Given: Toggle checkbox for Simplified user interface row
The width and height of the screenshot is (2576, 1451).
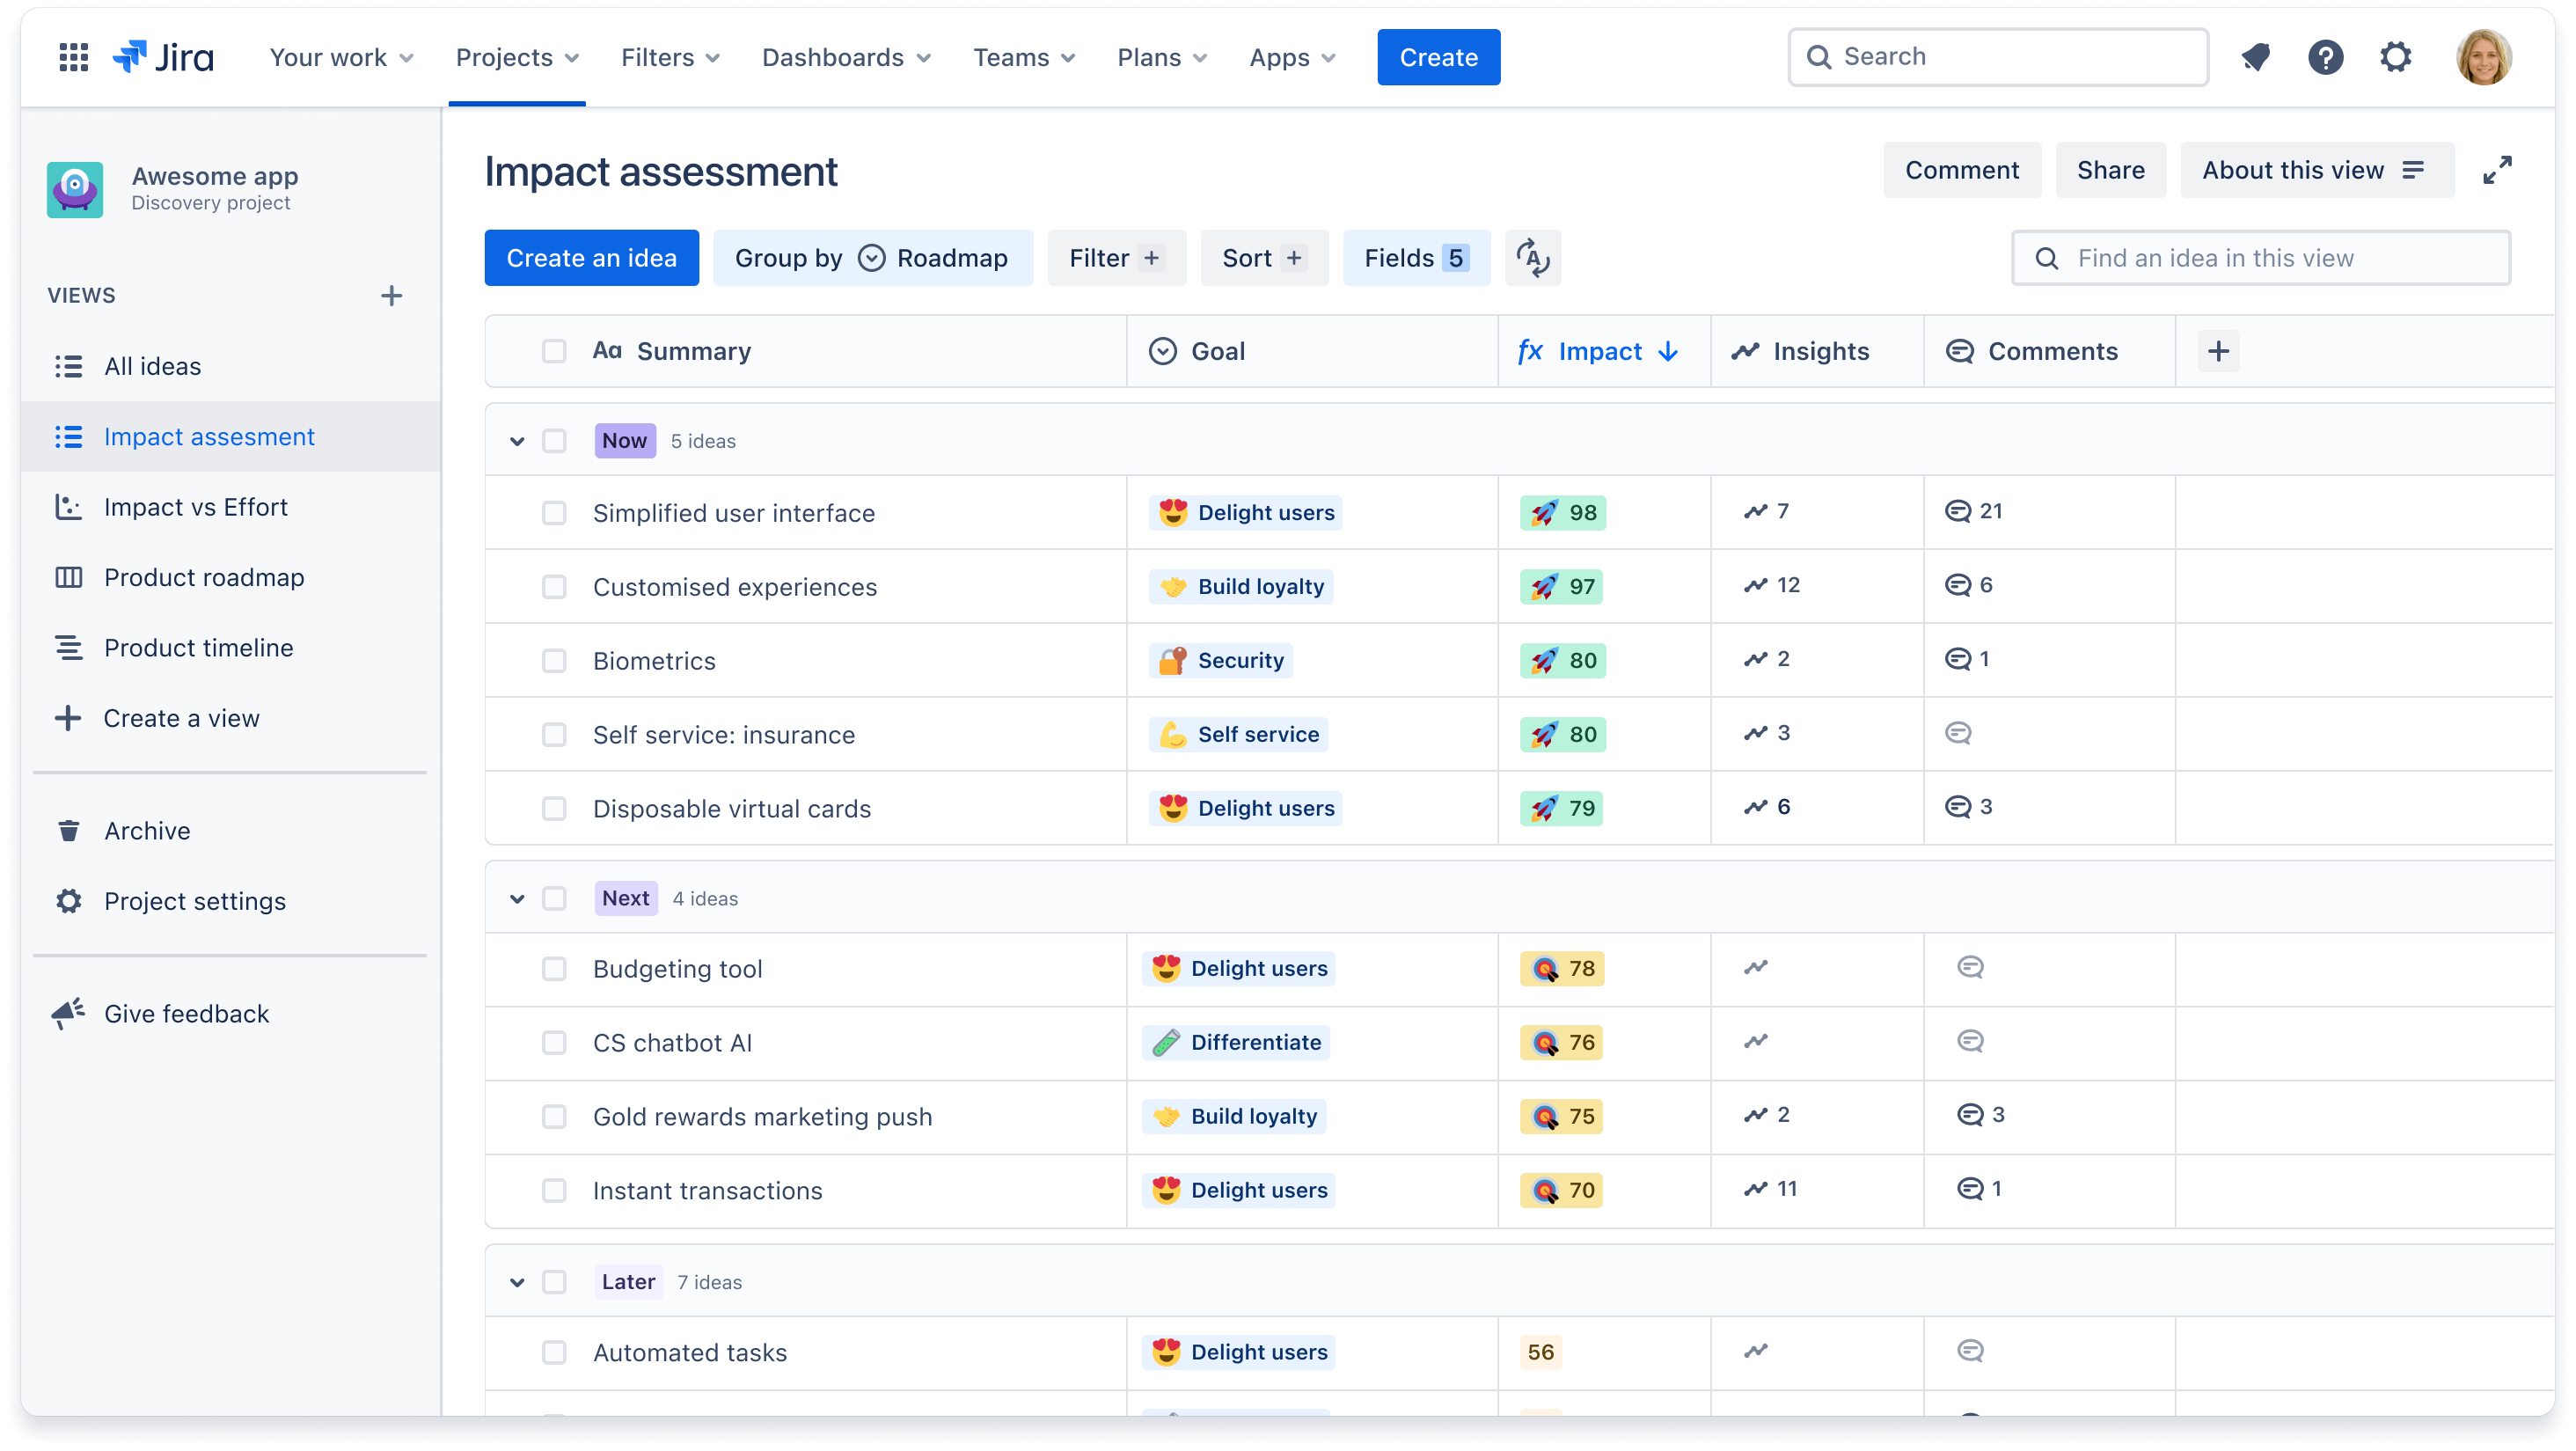Looking at the screenshot, I should click(x=555, y=513).
